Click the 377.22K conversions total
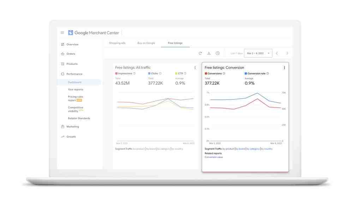 click(x=212, y=83)
